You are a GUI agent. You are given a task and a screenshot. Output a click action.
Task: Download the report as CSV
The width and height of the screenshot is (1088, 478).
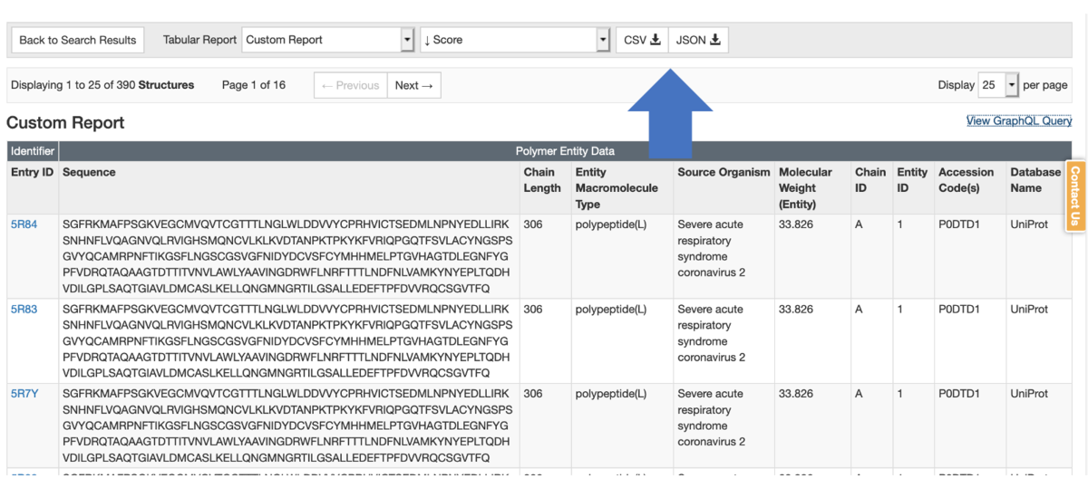coord(642,40)
